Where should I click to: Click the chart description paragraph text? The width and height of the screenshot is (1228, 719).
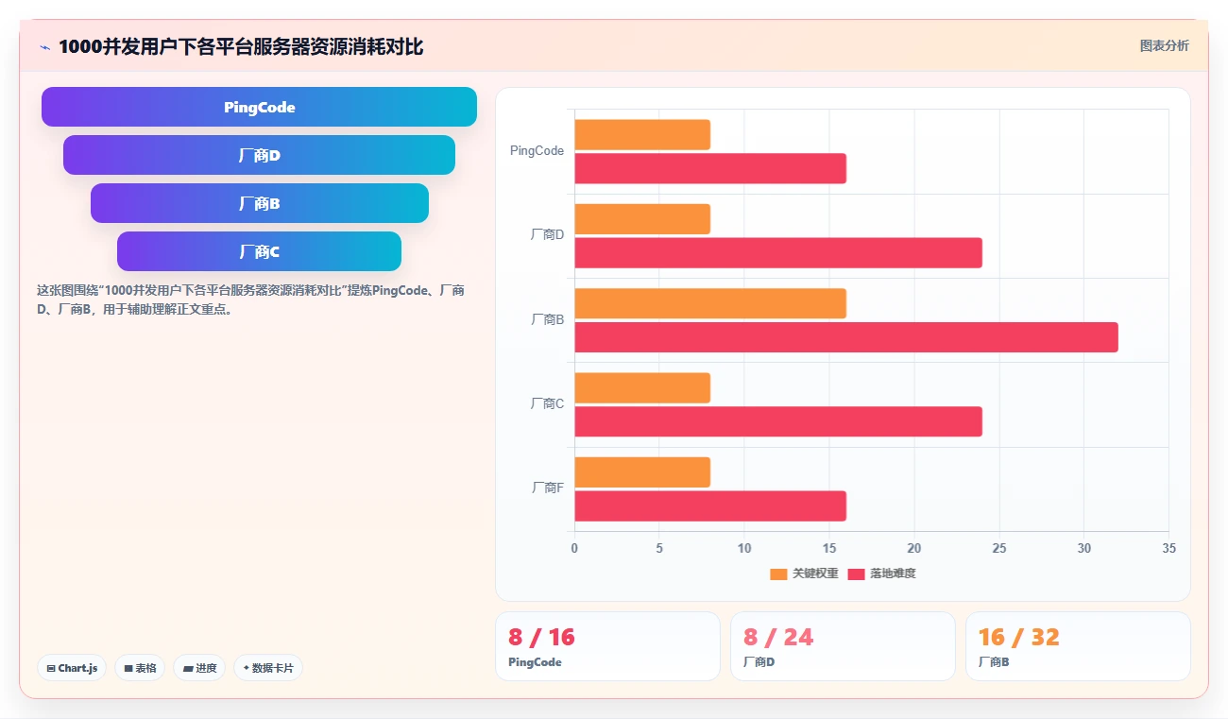pyautogui.click(x=250, y=300)
